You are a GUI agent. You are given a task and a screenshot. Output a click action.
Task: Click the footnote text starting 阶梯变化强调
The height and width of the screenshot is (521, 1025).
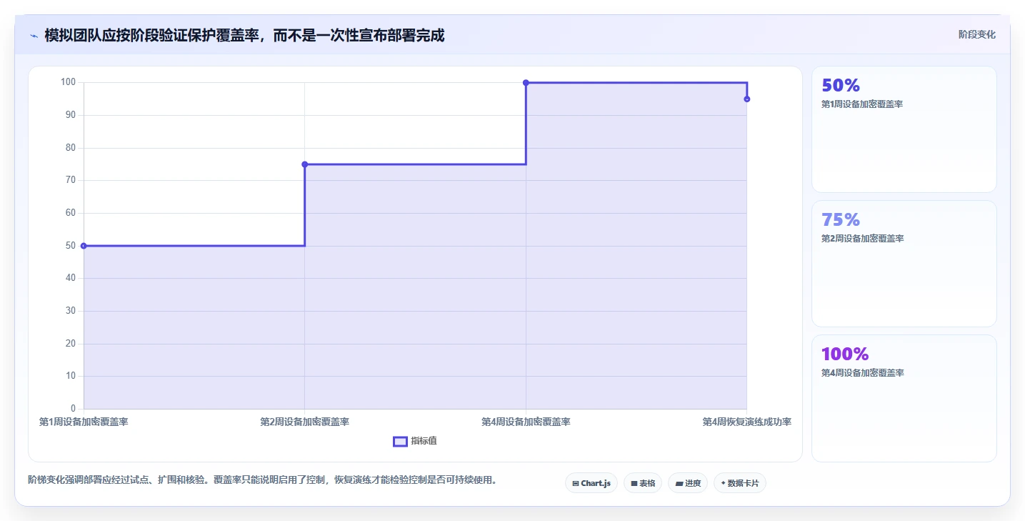tap(262, 480)
